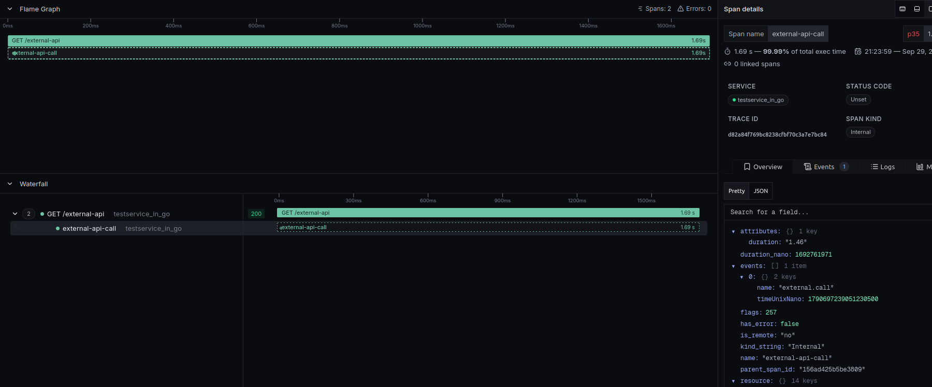
Task: Collapse the Flame Graph section
Action: pos(10,9)
